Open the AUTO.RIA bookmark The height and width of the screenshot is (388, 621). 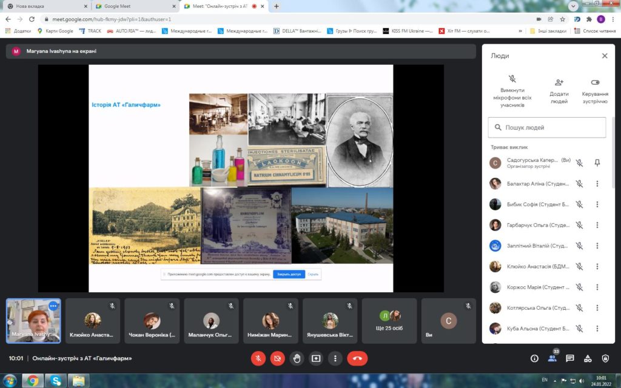[x=132, y=31]
